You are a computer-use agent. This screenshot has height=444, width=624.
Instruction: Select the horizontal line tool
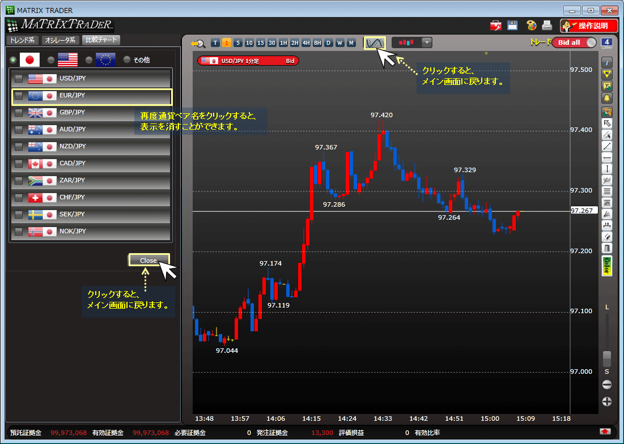(607, 158)
